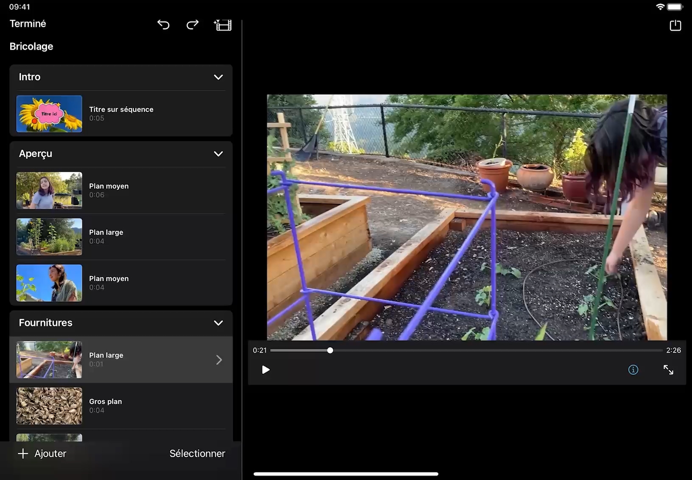Image resolution: width=692 pixels, height=480 pixels.
Task: Click the "Gros plan" clip label
Action: [106, 401]
